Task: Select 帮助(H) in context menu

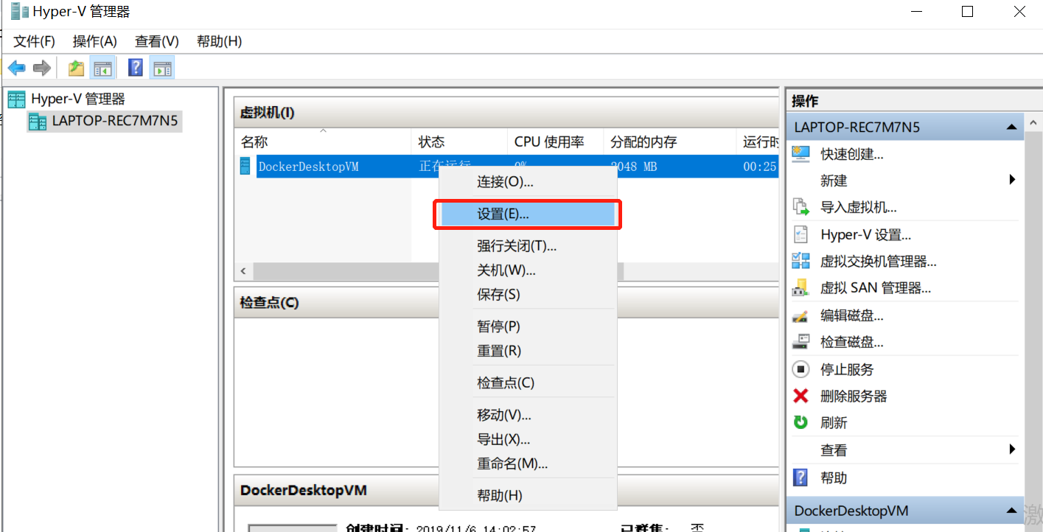Action: point(528,496)
